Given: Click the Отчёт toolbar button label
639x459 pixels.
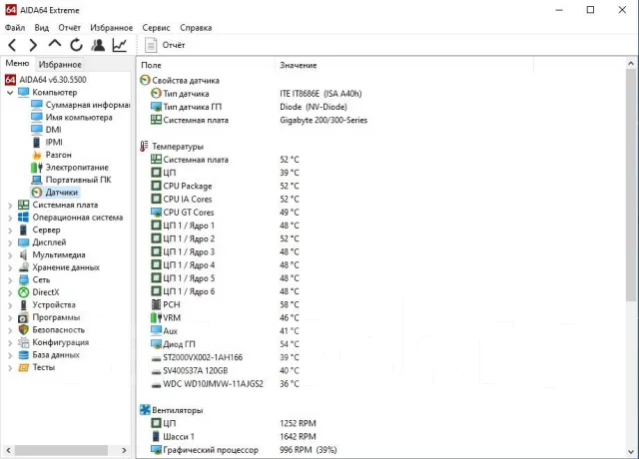Looking at the screenshot, I should (x=174, y=45).
